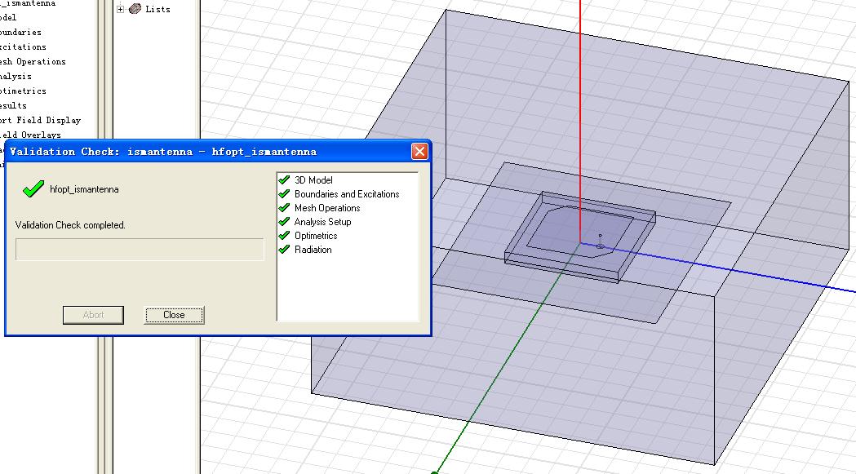The width and height of the screenshot is (856, 474).
Task: Select the Lists item in model tree
Action: pos(157,9)
